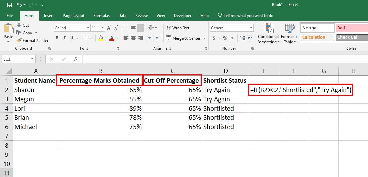Viewport: 368px width, 177px height.
Task: Apply the Bad cell style
Action: tap(352, 28)
